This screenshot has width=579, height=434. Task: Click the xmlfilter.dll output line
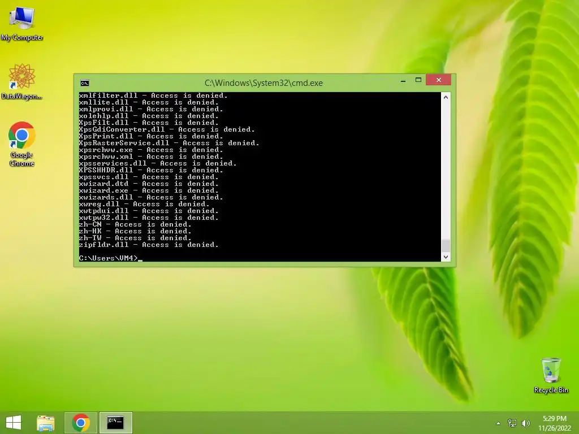[x=153, y=96]
